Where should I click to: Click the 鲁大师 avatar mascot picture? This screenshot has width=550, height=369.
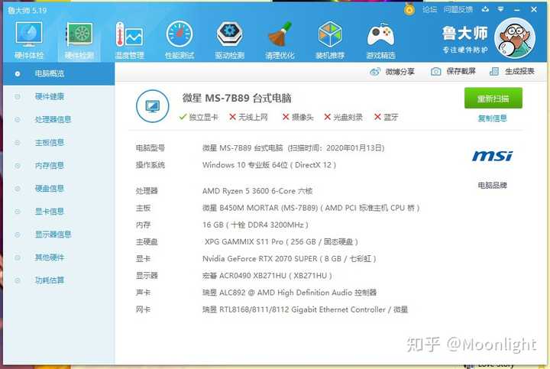515,38
